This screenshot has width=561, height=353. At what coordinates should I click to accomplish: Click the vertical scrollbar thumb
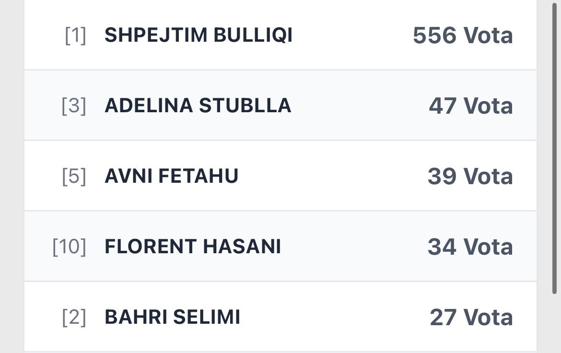(x=555, y=144)
